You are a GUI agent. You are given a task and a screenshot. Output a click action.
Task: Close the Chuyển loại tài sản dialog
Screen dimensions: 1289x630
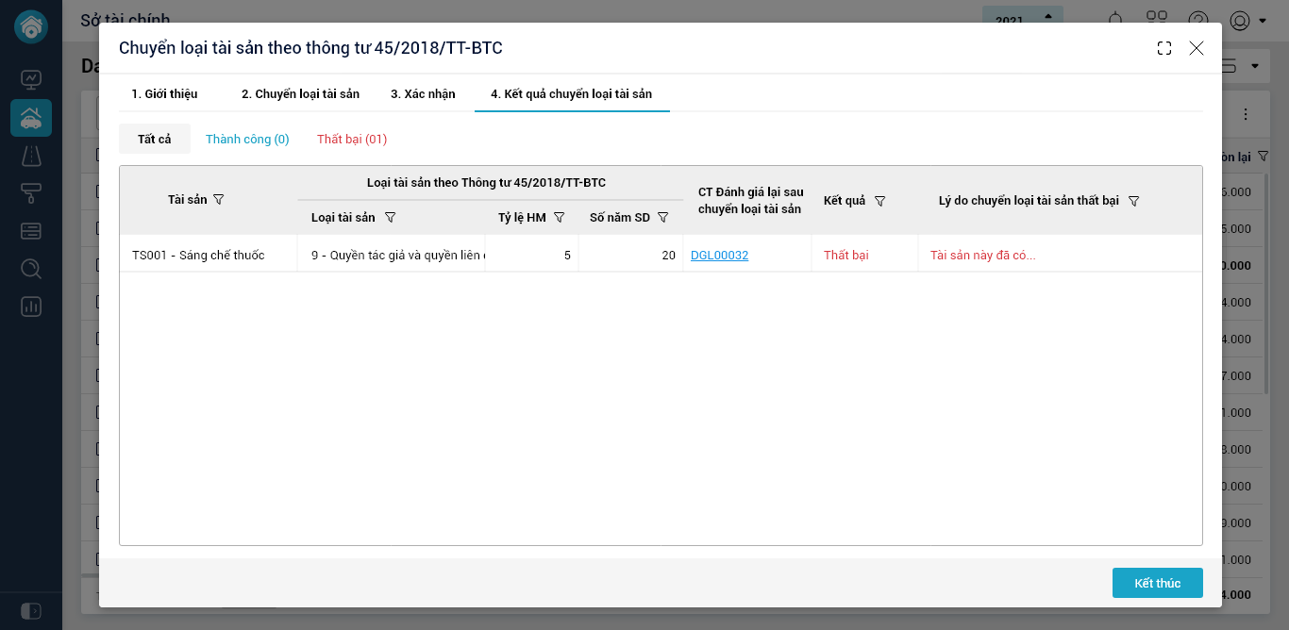tap(1197, 48)
